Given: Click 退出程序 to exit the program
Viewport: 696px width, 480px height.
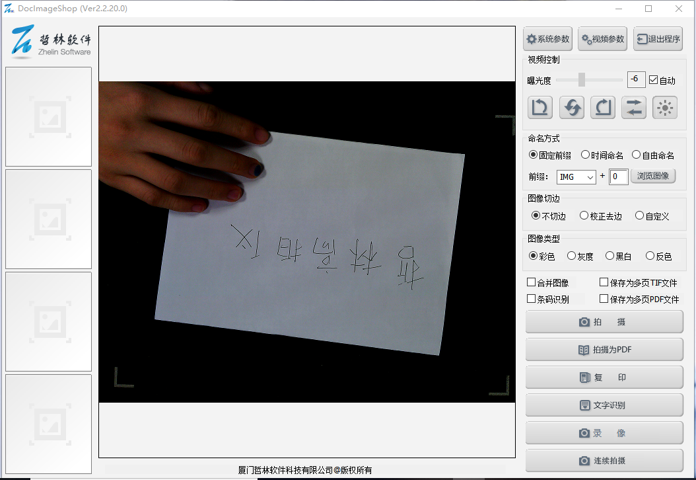Looking at the screenshot, I should coord(658,39).
